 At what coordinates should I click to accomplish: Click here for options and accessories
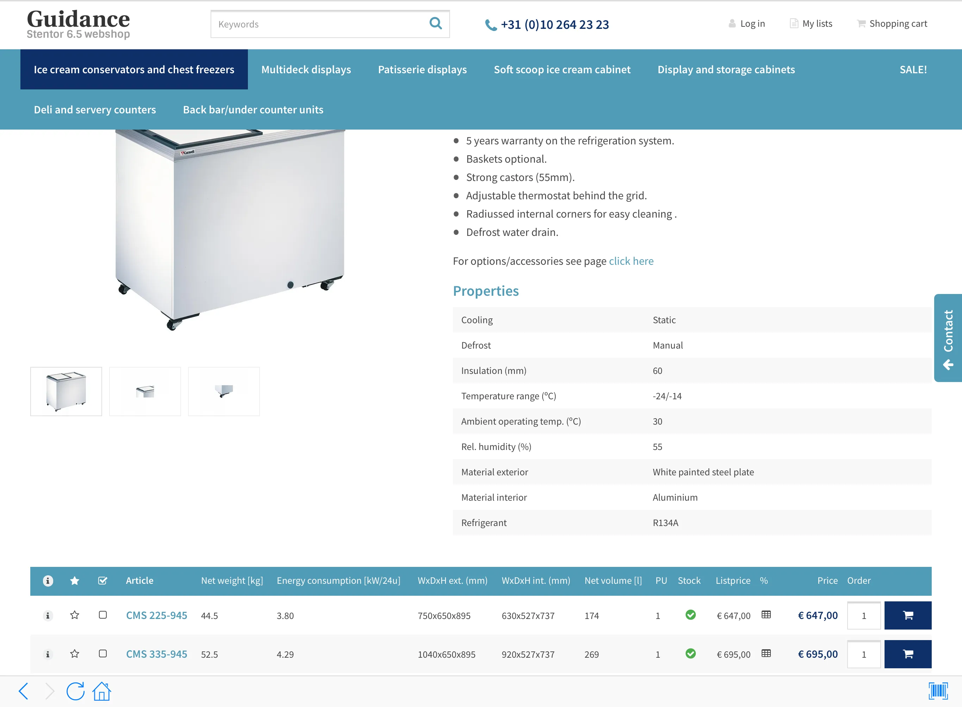point(631,261)
